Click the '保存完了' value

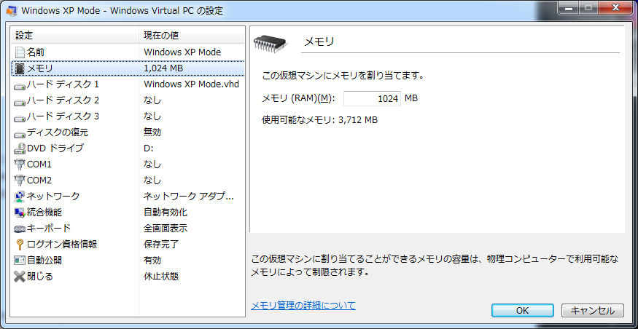(x=161, y=245)
